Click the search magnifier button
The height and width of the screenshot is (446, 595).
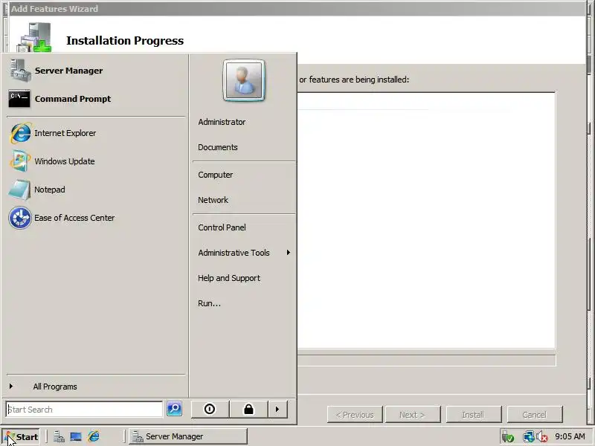click(x=175, y=409)
